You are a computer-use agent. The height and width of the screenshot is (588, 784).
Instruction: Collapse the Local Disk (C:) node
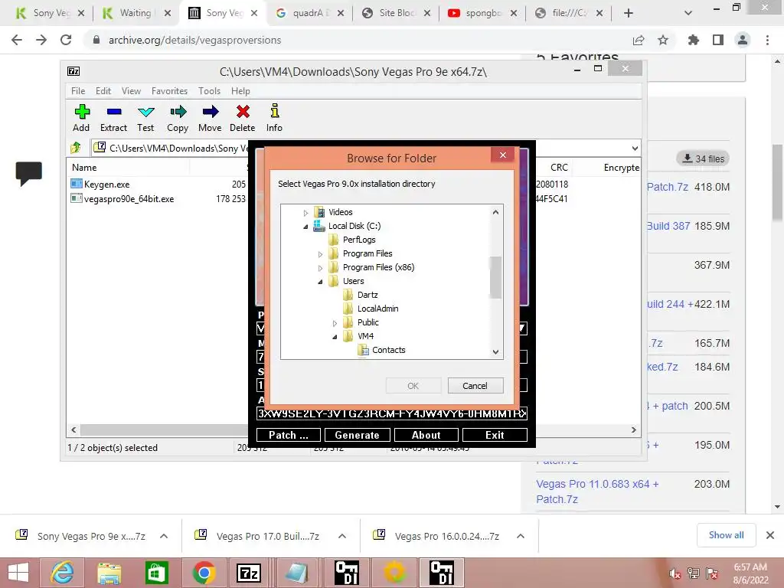click(x=306, y=227)
